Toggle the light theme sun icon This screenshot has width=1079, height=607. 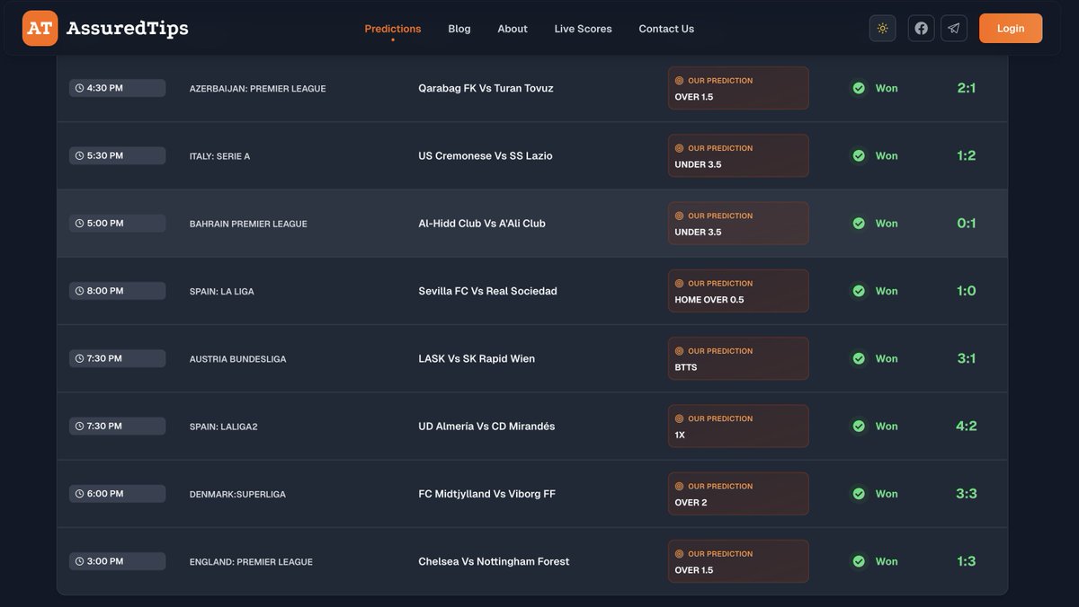882,28
